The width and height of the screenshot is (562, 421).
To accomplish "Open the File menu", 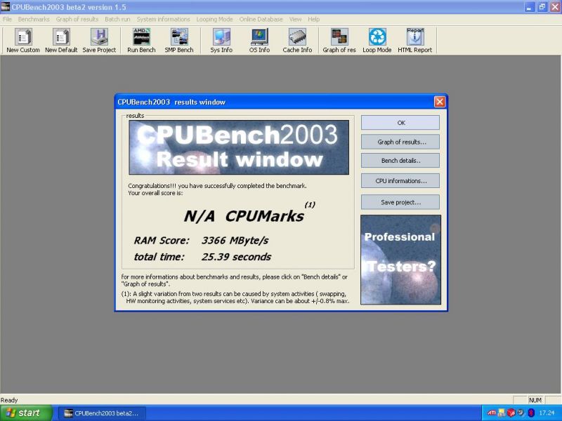I will tap(7, 20).
